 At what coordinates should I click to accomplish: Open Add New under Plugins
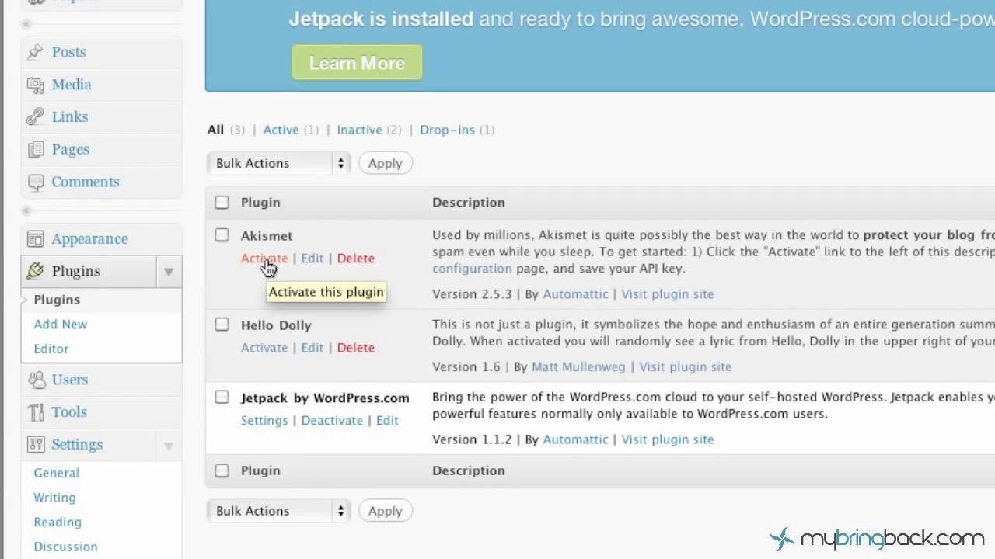pyautogui.click(x=61, y=325)
